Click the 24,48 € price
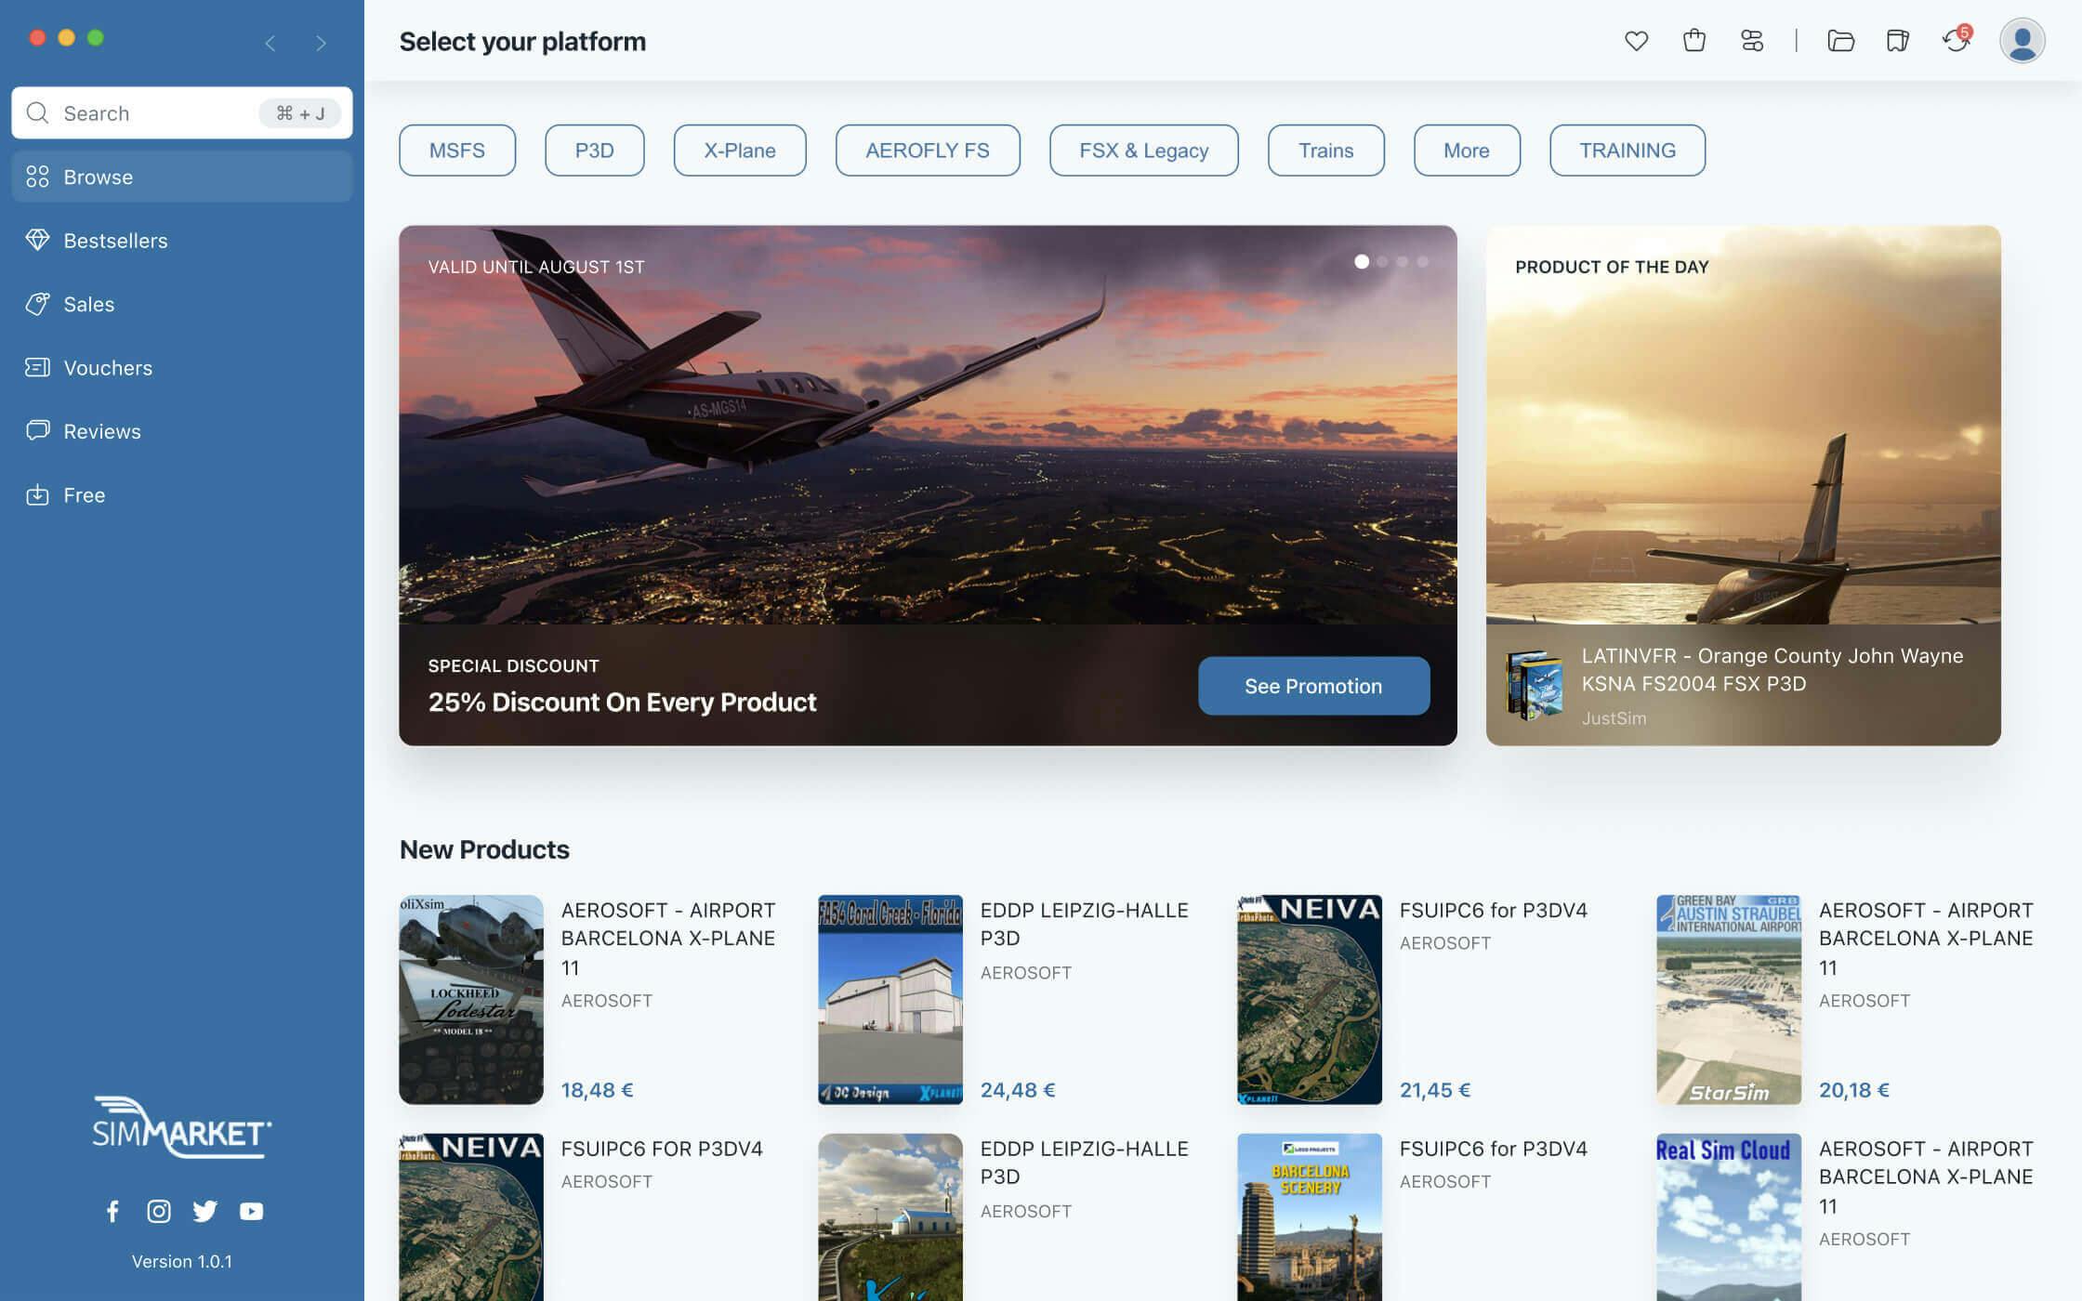 [x=1017, y=1089]
